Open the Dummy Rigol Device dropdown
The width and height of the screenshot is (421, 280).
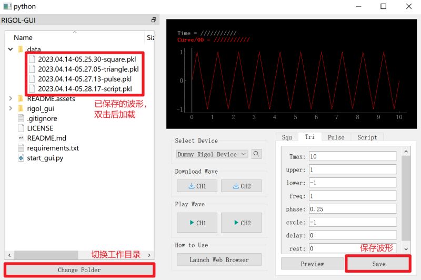tap(212, 154)
